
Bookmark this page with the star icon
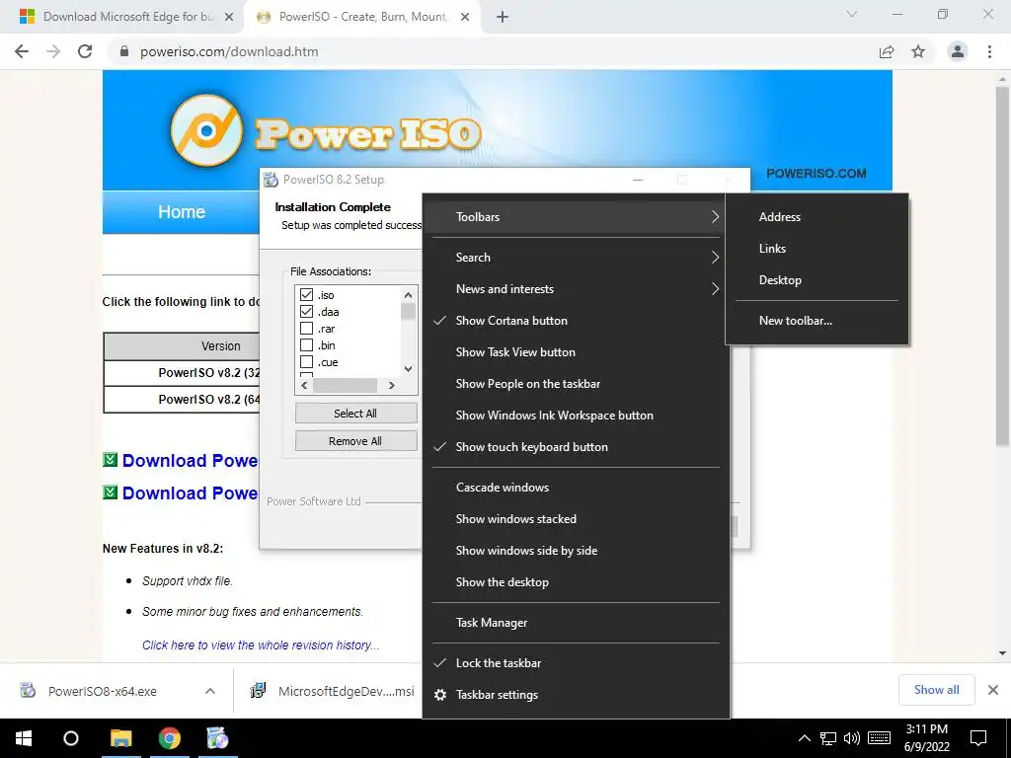pos(918,51)
